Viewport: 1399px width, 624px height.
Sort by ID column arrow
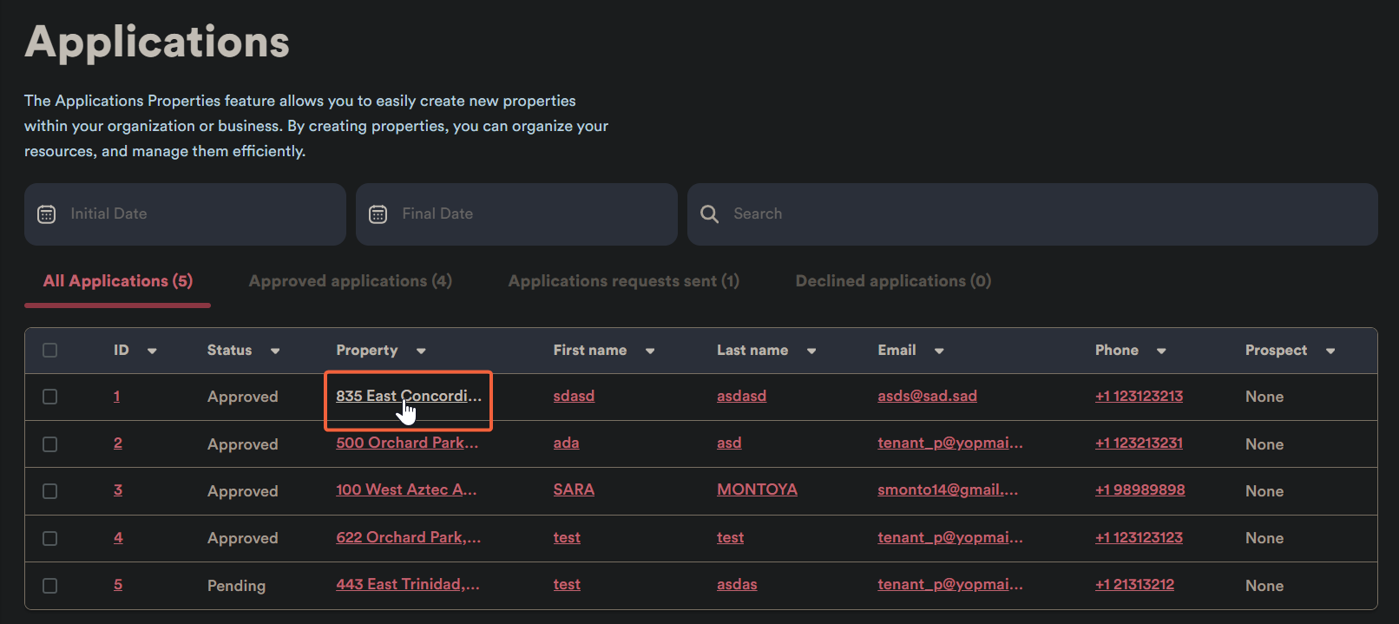[152, 351]
